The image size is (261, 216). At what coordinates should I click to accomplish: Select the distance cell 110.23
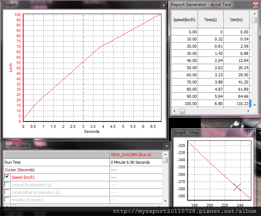coord(236,104)
